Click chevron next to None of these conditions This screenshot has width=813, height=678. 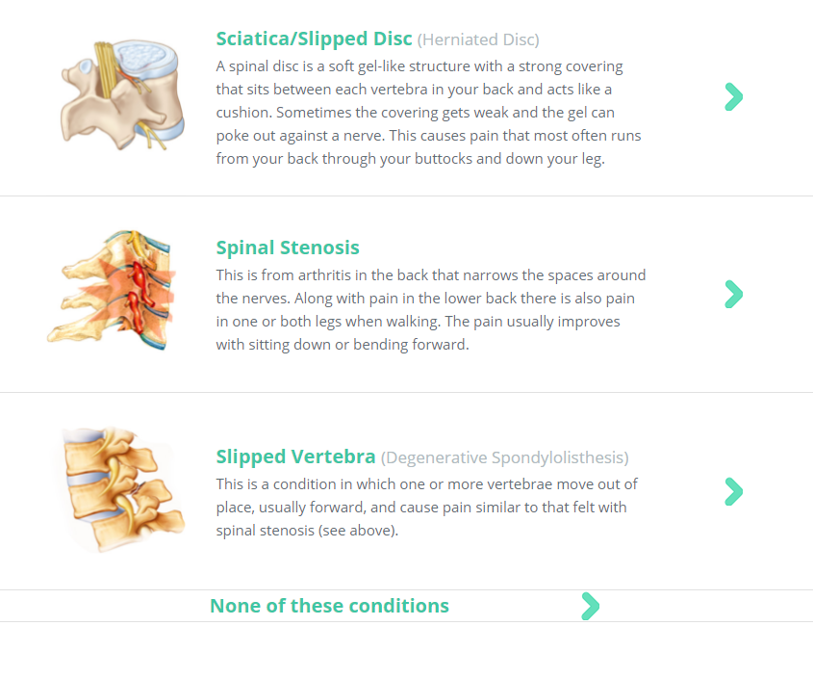(590, 606)
